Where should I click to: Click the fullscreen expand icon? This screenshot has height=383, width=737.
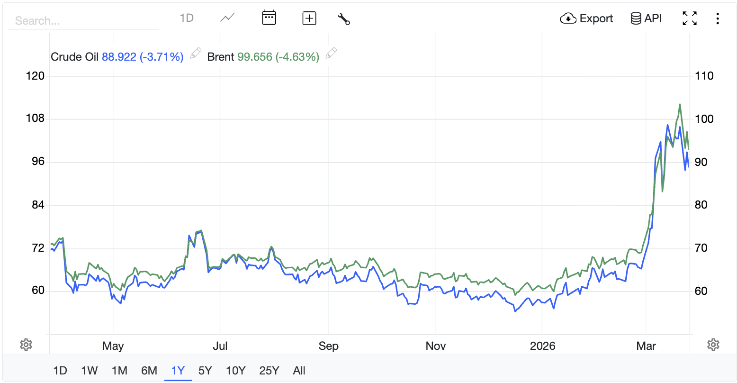pos(689,18)
